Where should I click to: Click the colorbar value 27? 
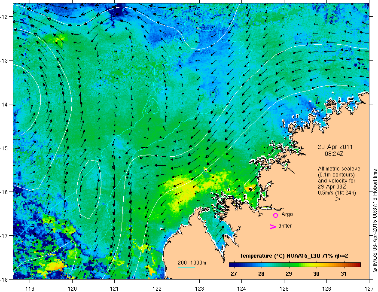234,274
